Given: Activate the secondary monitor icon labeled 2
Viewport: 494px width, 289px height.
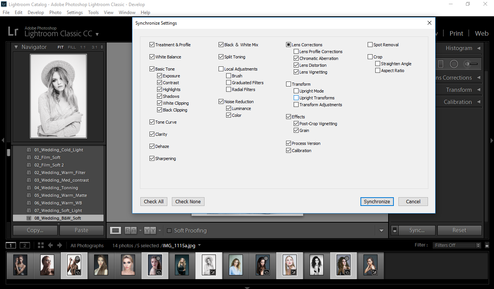Looking at the screenshot, I should coord(25,245).
